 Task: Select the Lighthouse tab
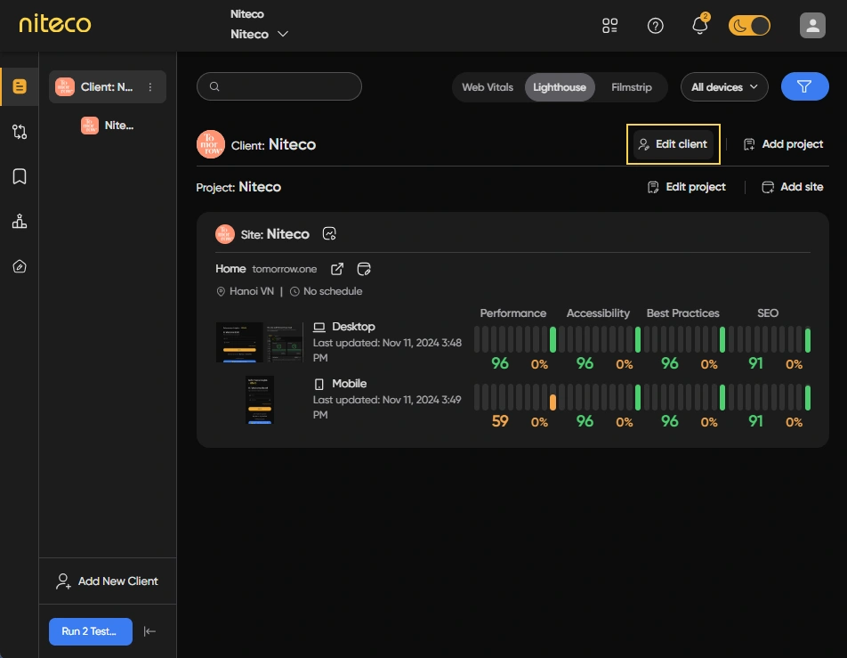[560, 87]
